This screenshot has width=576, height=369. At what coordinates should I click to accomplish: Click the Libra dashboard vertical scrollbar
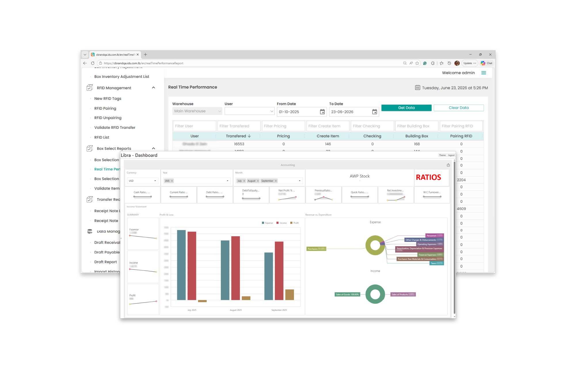[454, 238]
